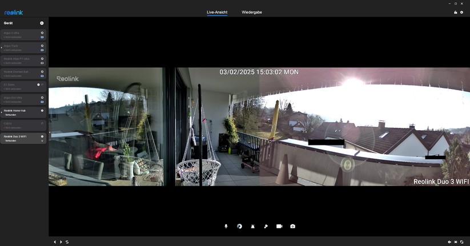
Task: Click the loading spinner on CX810 row
Action: point(42,123)
